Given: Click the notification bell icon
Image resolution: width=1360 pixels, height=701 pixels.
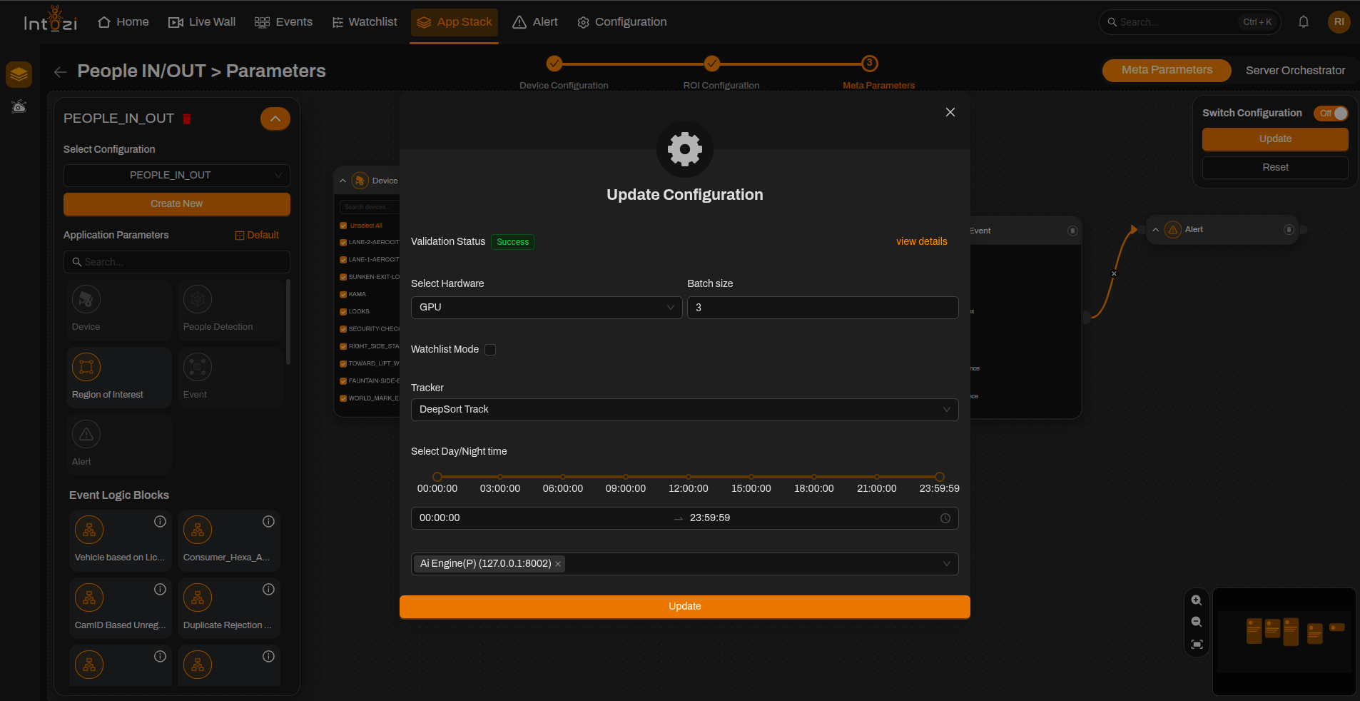Looking at the screenshot, I should [1304, 22].
